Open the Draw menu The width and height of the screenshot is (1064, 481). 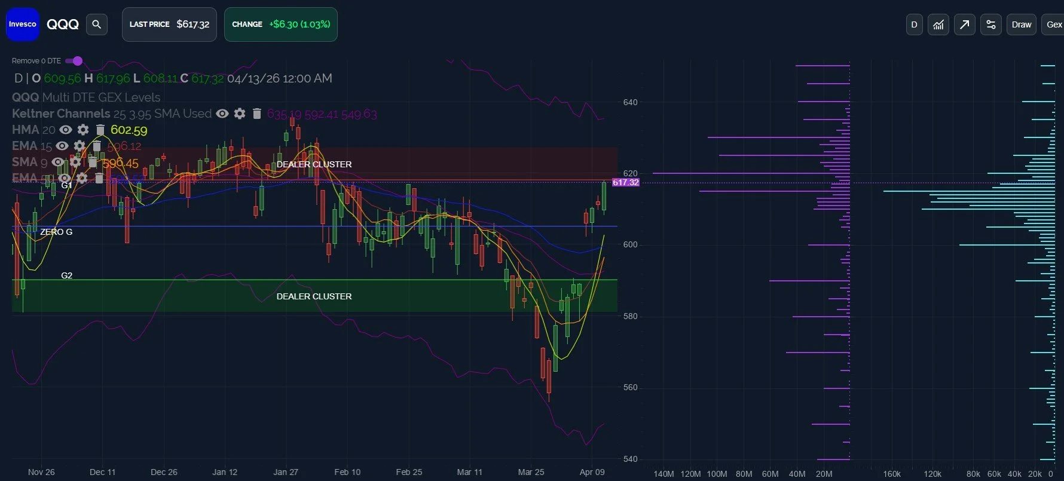[1022, 24]
